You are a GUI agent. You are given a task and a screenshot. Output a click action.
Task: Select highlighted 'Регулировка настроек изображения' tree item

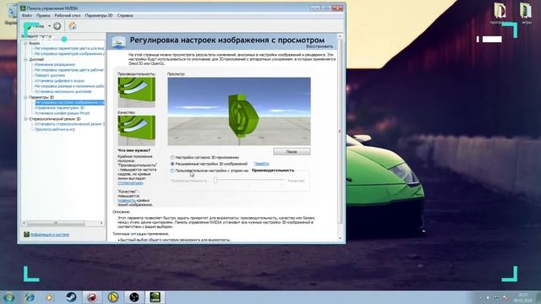click(x=69, y=103)
